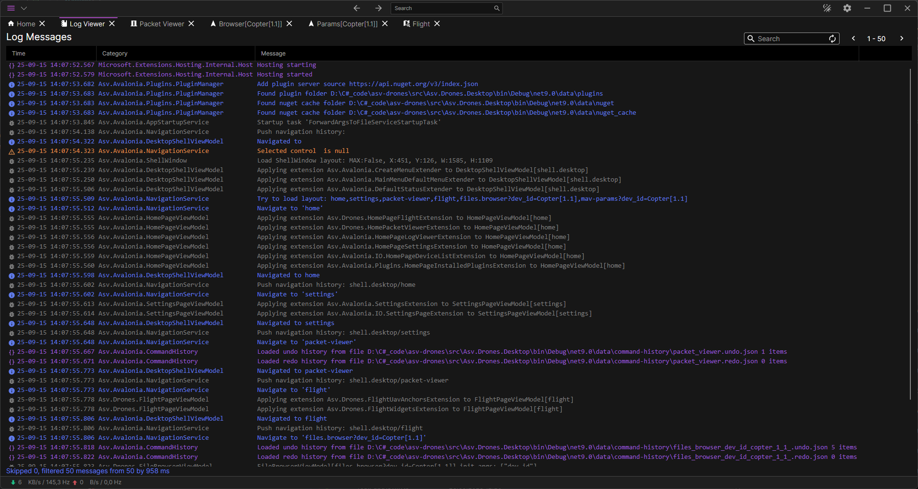Go forward using the right arrow

coord(378,8)
